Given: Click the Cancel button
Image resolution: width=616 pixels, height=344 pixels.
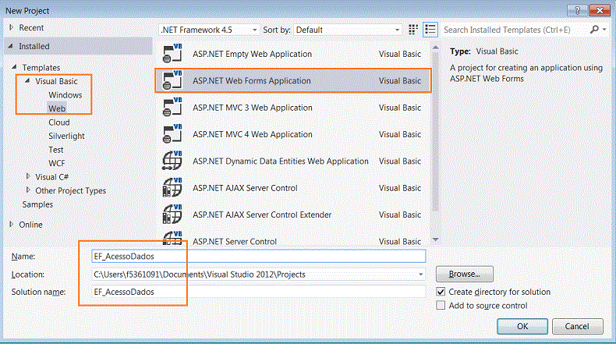Looking at the screenshot, I should pyautogui.click(x=577, y=326).
